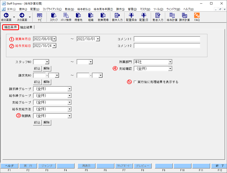Open the 給与支給方法 dropdown
The image size is (227, 173).
(70, 109)
